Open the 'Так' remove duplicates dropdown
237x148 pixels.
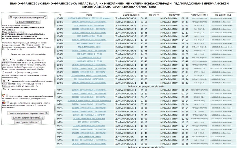[x=6, y=89]
